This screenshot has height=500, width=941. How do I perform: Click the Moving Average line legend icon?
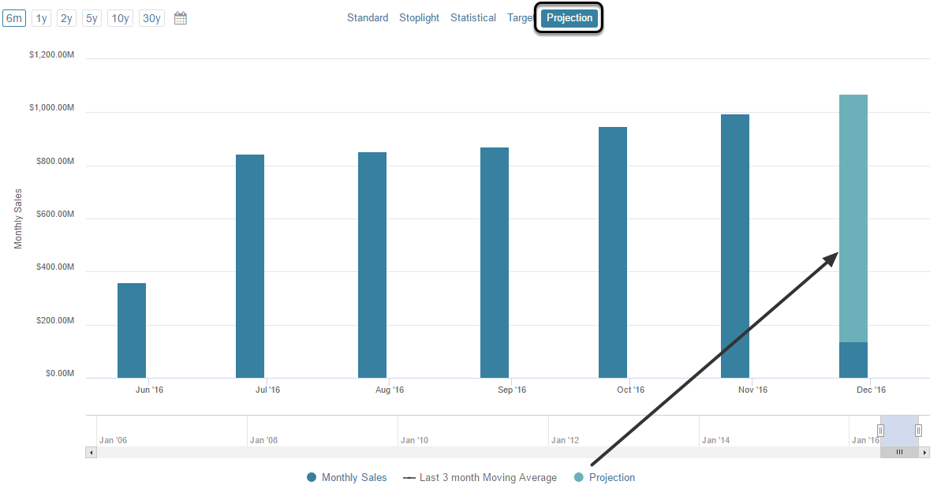point(409,477)
